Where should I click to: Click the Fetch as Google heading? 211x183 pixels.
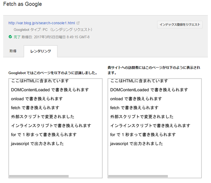pos(22,4)
